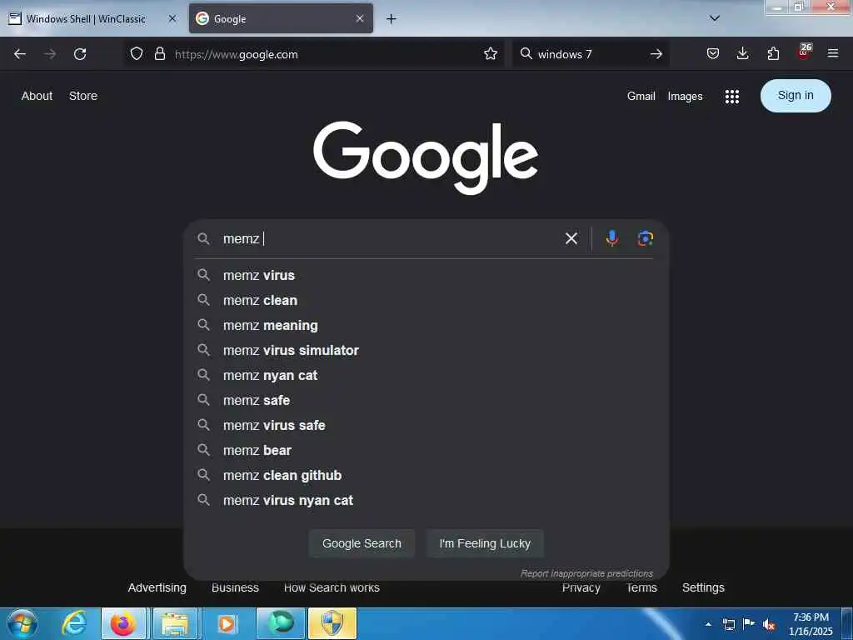This screenshot has height=640, width=853.
Task: Click the I'm Feeling Lucky button
Action: pyautogui.click(x=485, y=543)
